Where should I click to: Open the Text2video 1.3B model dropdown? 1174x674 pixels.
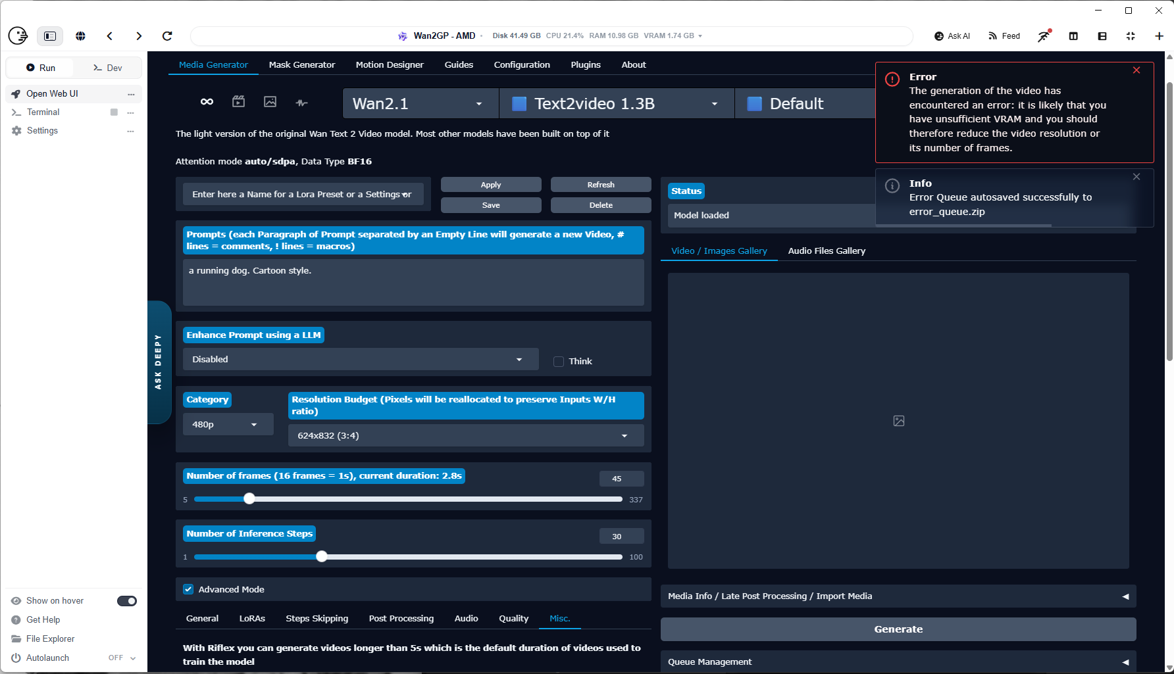coord(617,103)
